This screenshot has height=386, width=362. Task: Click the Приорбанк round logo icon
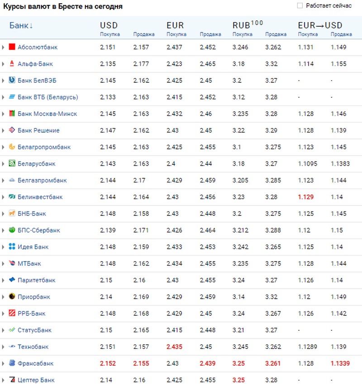pyautogui.click(x=12, y=297)
